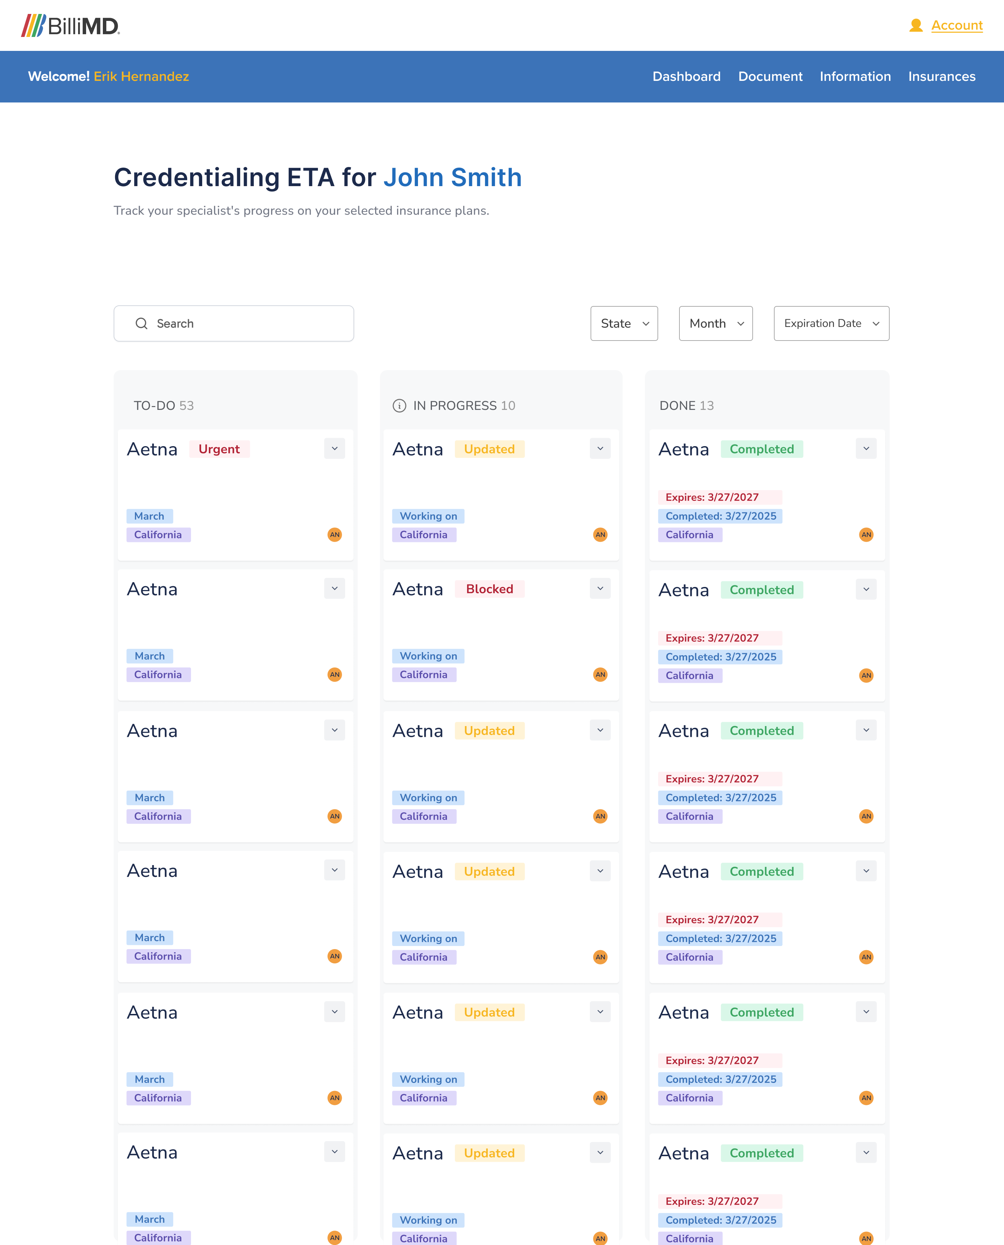Image resolution: width=1004 pixels, height=1245 pixels.
Task: Expand the third card in To-Do column
Action: [334, 730]
